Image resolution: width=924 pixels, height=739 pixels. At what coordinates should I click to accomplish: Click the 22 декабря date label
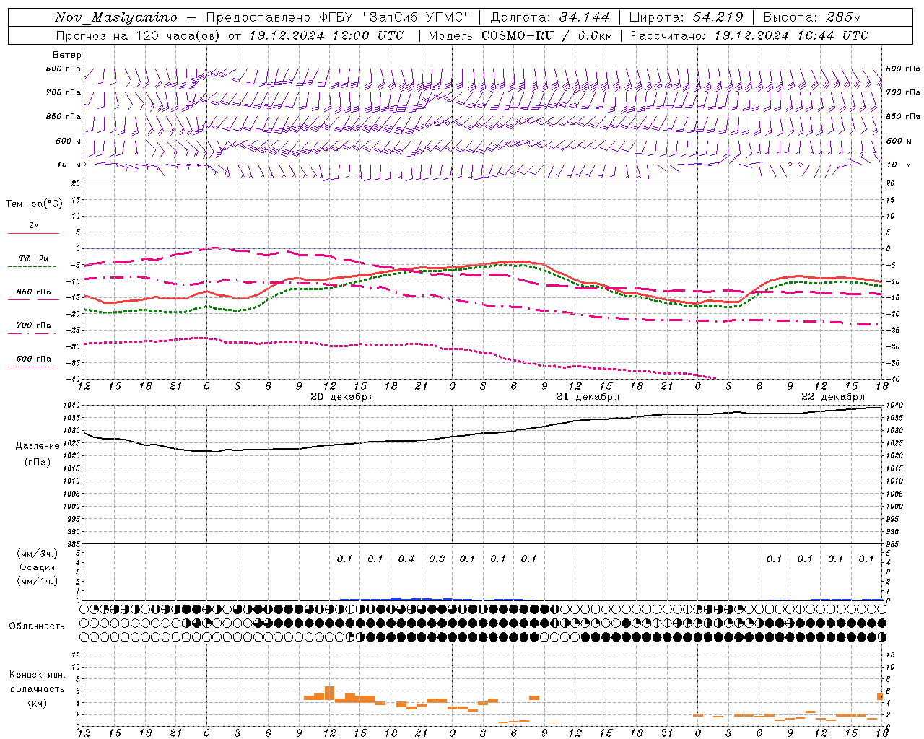pos(833,397)
